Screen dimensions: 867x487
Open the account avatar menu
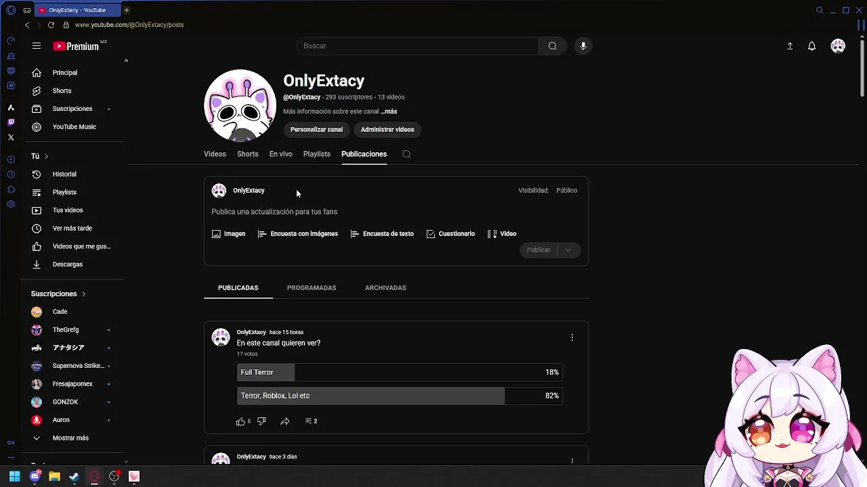[x=838, y=46]
